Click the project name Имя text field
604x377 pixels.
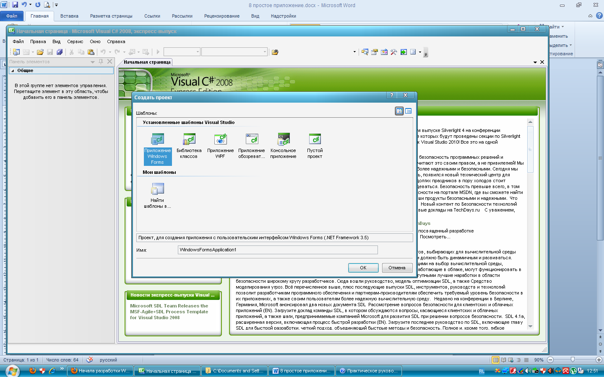pos(278,250)
